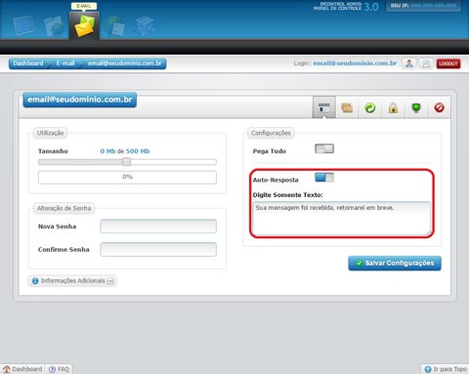Click the red Logout button
The width and height of the screenshot is (469, 374).
[448, 63]
